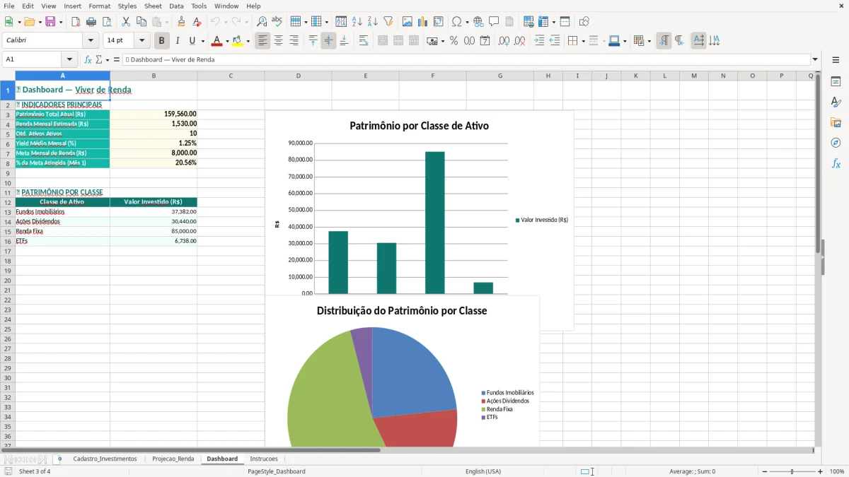The height and width of the screenshot is (477, 849).
Task: Click the Save document icon
Action: (x=50, y=22)
